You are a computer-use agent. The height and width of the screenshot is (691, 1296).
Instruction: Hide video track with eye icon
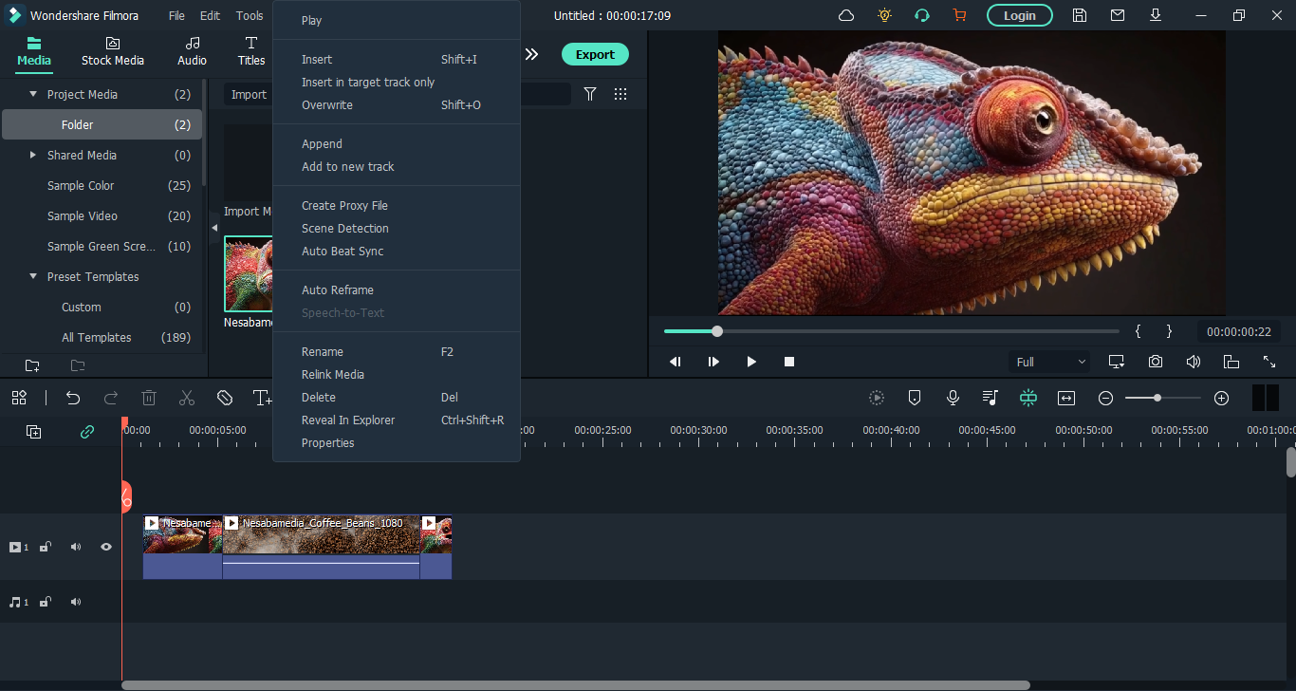click(106, 547)
